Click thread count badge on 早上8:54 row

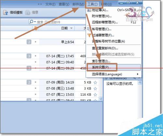click(29, 42)
